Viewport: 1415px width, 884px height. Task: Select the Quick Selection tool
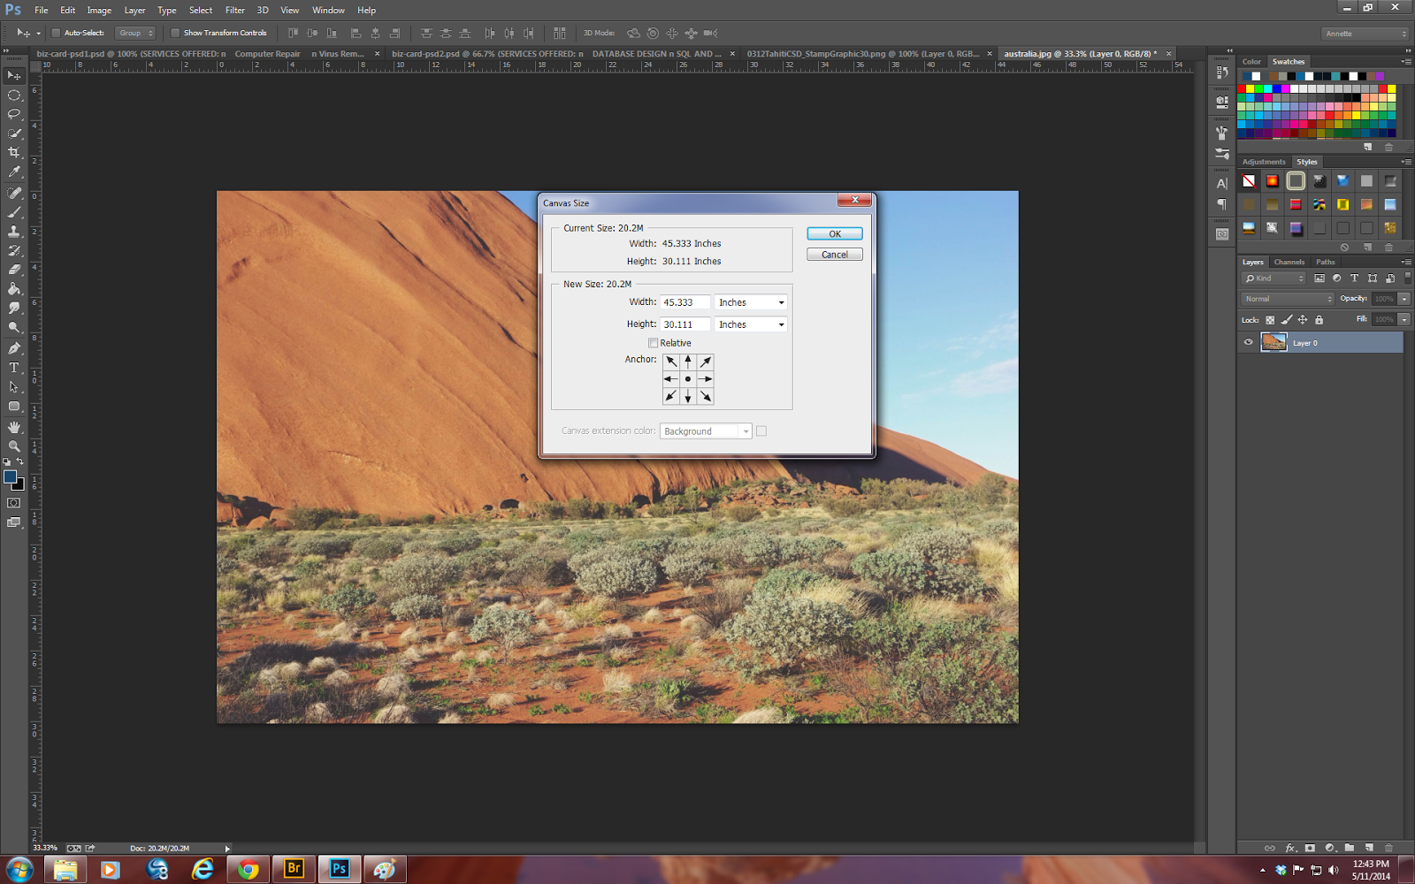14,133
